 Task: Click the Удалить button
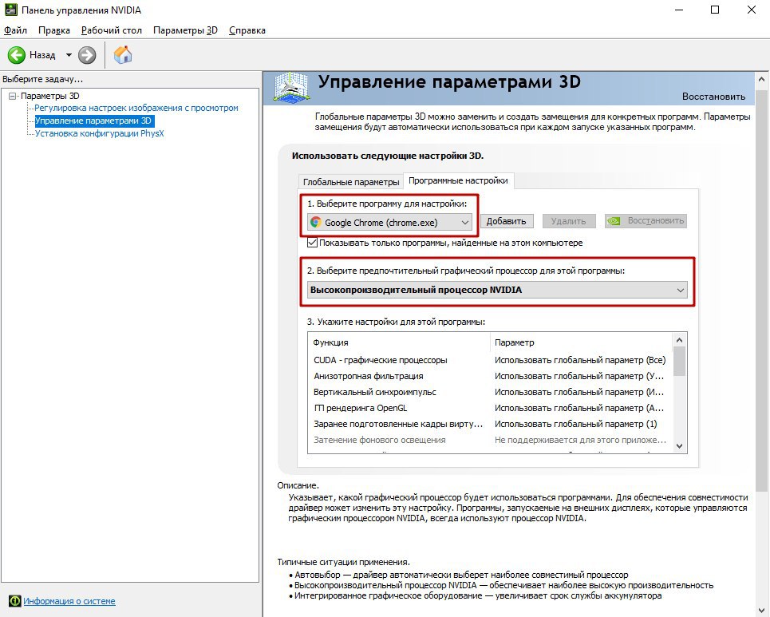(569, 222)
